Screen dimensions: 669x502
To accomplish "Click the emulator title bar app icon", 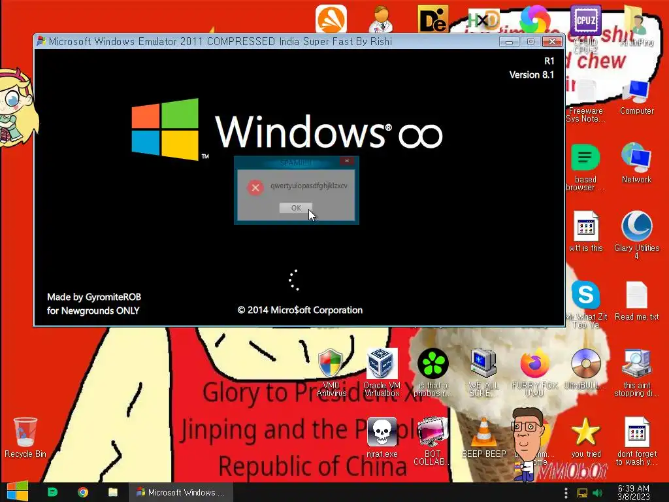I will (x=41, y=41).
